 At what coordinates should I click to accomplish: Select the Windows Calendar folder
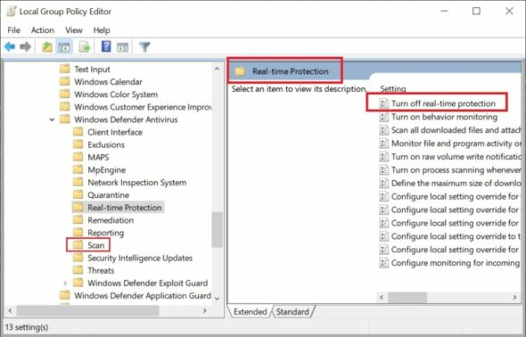click(101, 82)
